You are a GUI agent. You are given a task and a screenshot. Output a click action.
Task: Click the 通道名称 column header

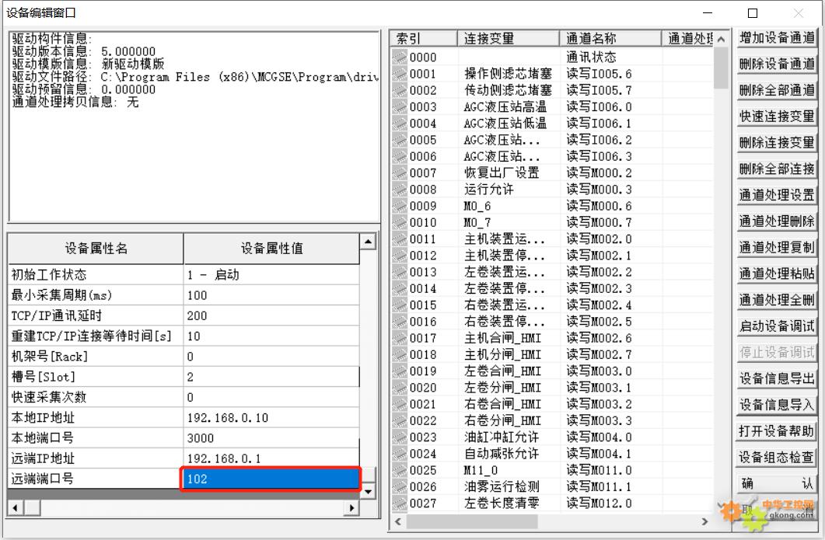tap(610, 39)
